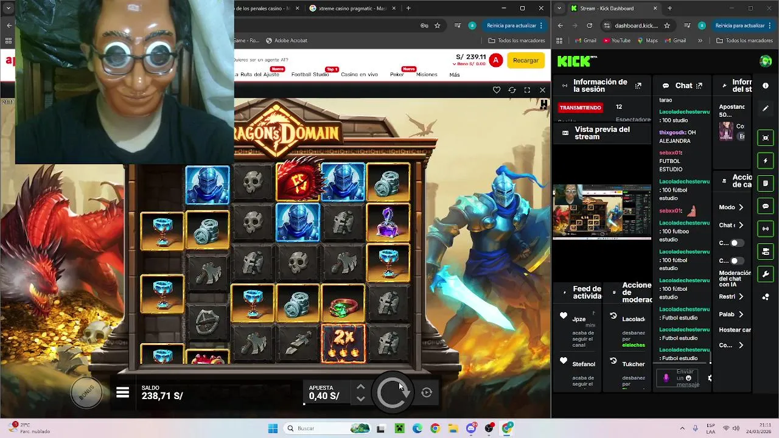
Task: Open the Football Studio tab
Action: 310,74
